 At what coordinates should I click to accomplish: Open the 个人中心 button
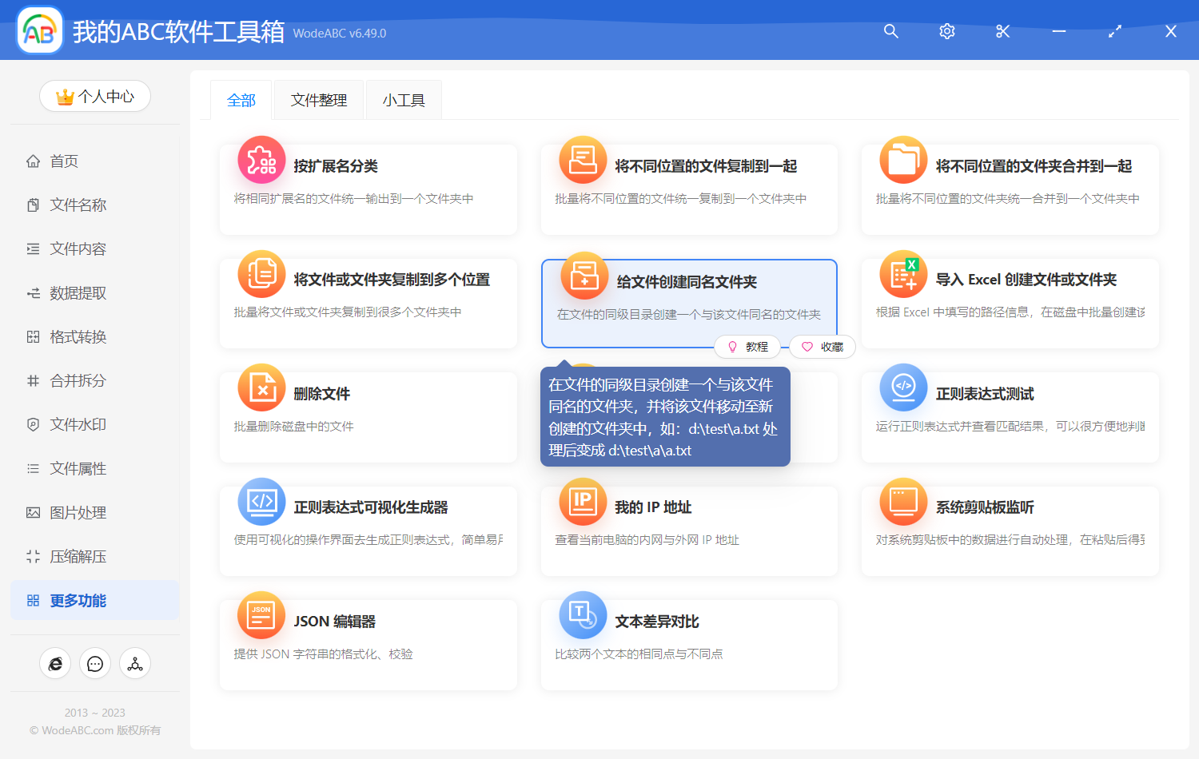(94, 96)
